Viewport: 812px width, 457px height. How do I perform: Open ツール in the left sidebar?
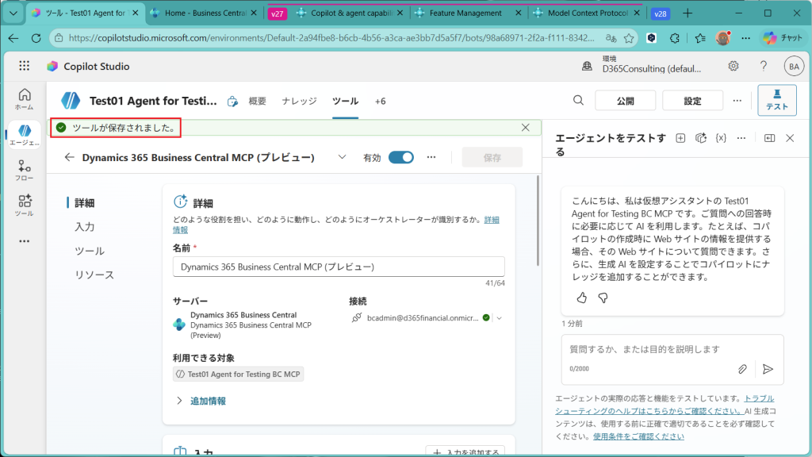click(x=24, y=205)
